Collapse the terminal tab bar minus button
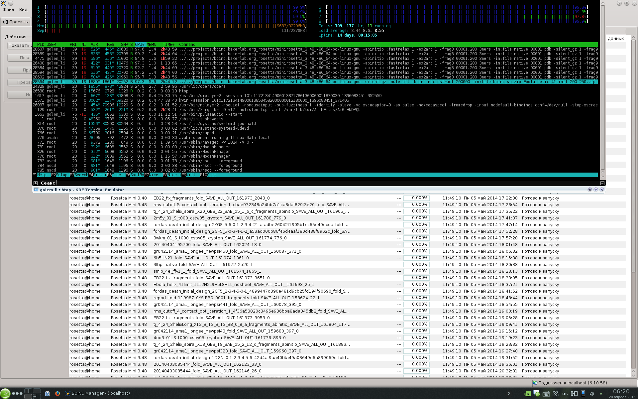Viewport: 638px width, 399px height. point(602,183)
